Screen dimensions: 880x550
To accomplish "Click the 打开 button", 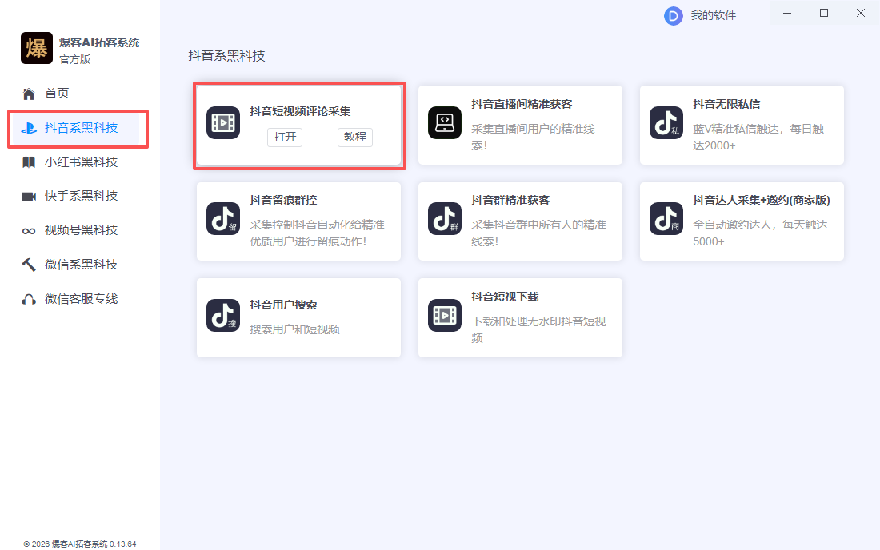I will [285, 137].
